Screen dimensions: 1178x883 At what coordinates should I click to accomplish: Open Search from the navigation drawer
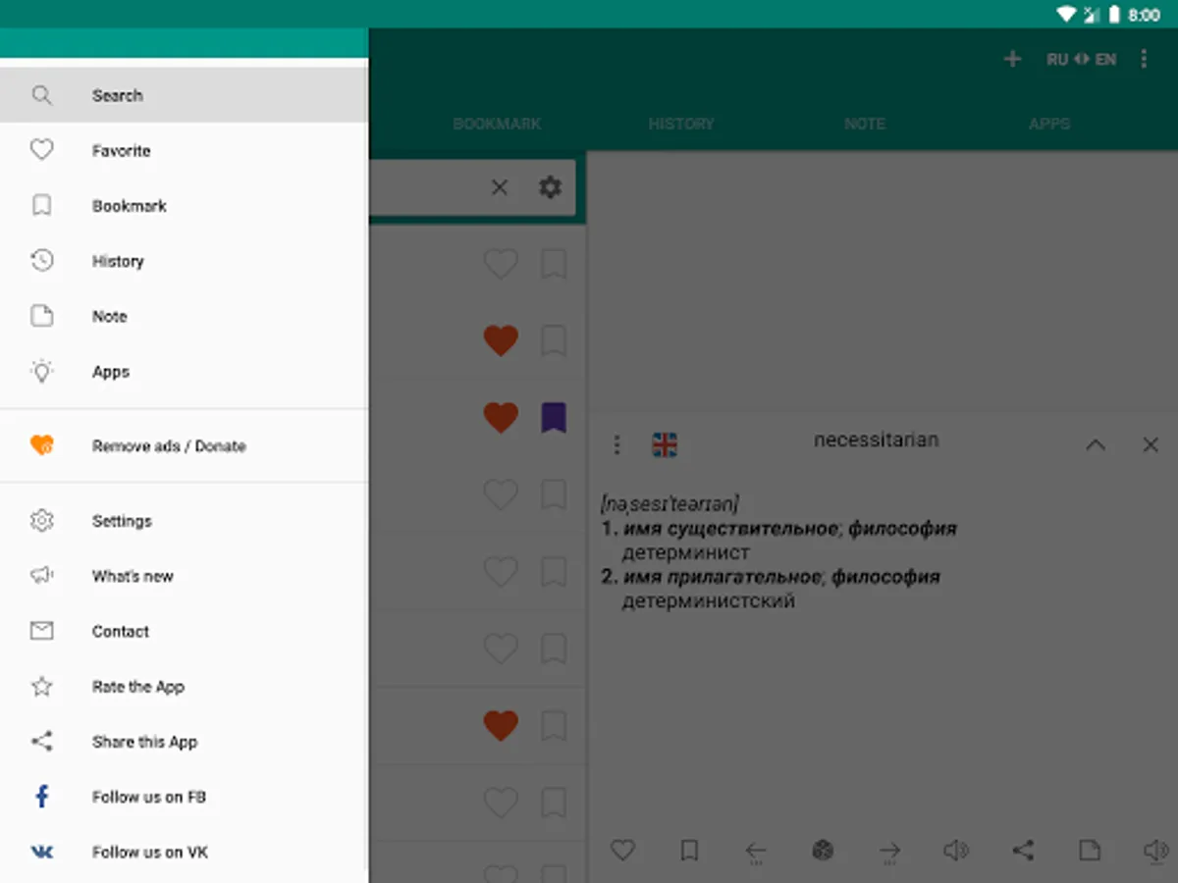[x=184, y=95]
